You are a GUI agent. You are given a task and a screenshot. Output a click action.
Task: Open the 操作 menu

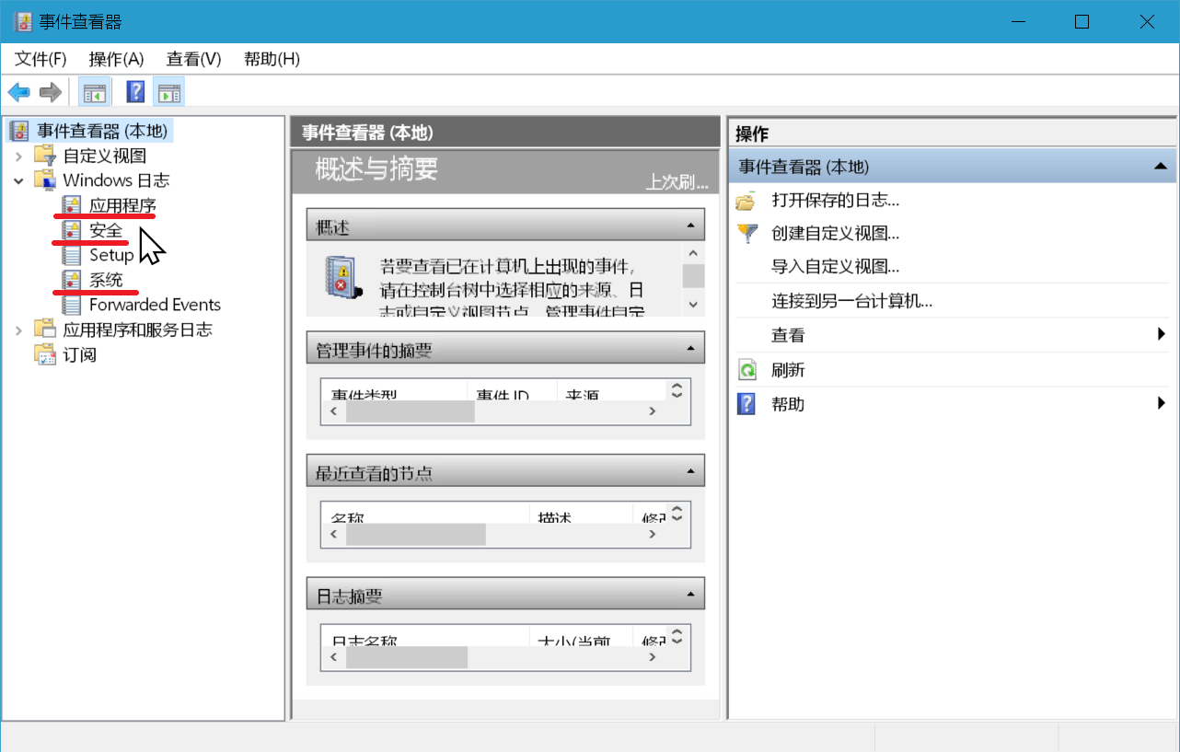point(114,58)
